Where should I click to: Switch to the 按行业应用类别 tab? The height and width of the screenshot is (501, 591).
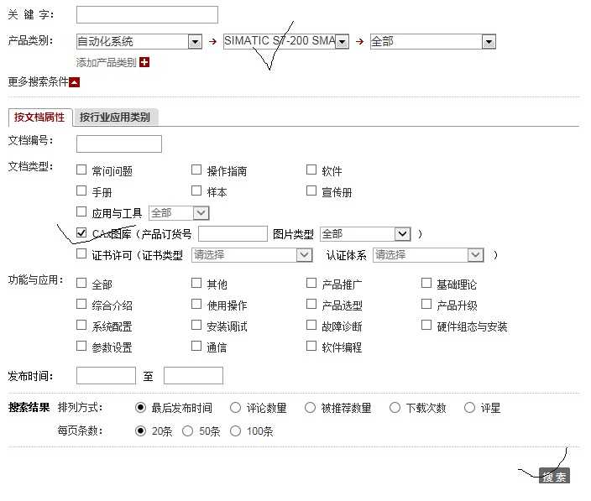click(115, 117)
